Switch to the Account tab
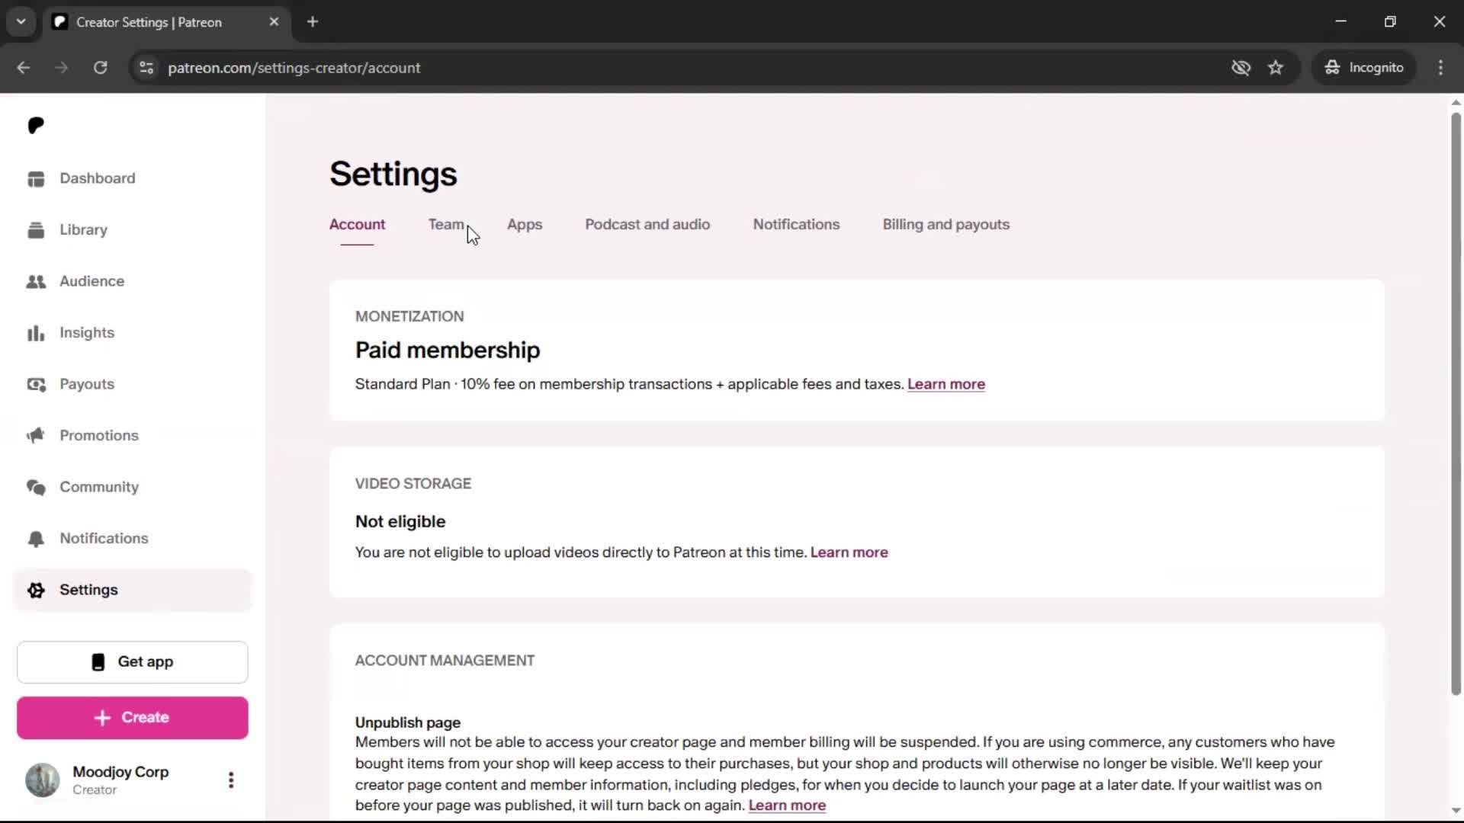The width and height of the screenshot is (1464, 823). click(x=357, y=225)
